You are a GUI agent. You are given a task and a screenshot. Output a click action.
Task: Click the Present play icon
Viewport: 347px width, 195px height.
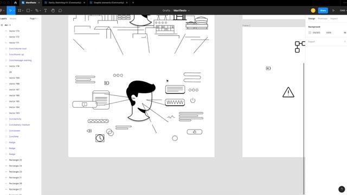pos(333,10)
